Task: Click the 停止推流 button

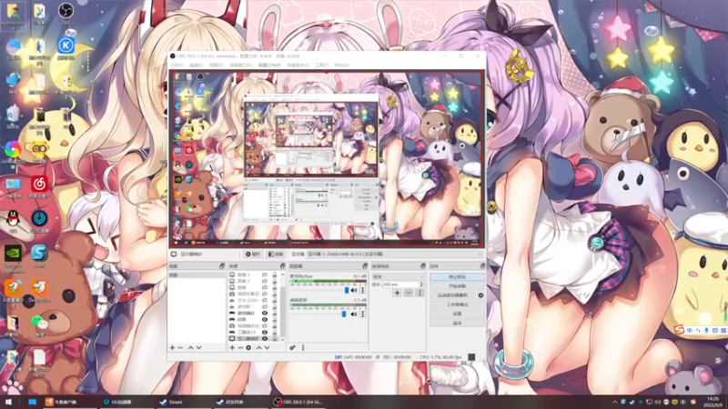Action: [457, 277]
